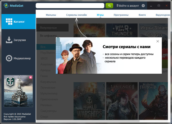Click the vertical scrollbar on right

[170, 29]
